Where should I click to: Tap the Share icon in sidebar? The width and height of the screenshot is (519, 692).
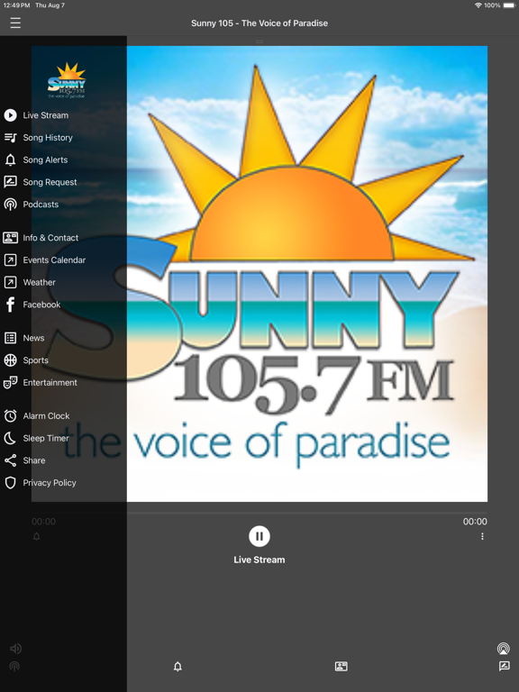tap(10, 460)
